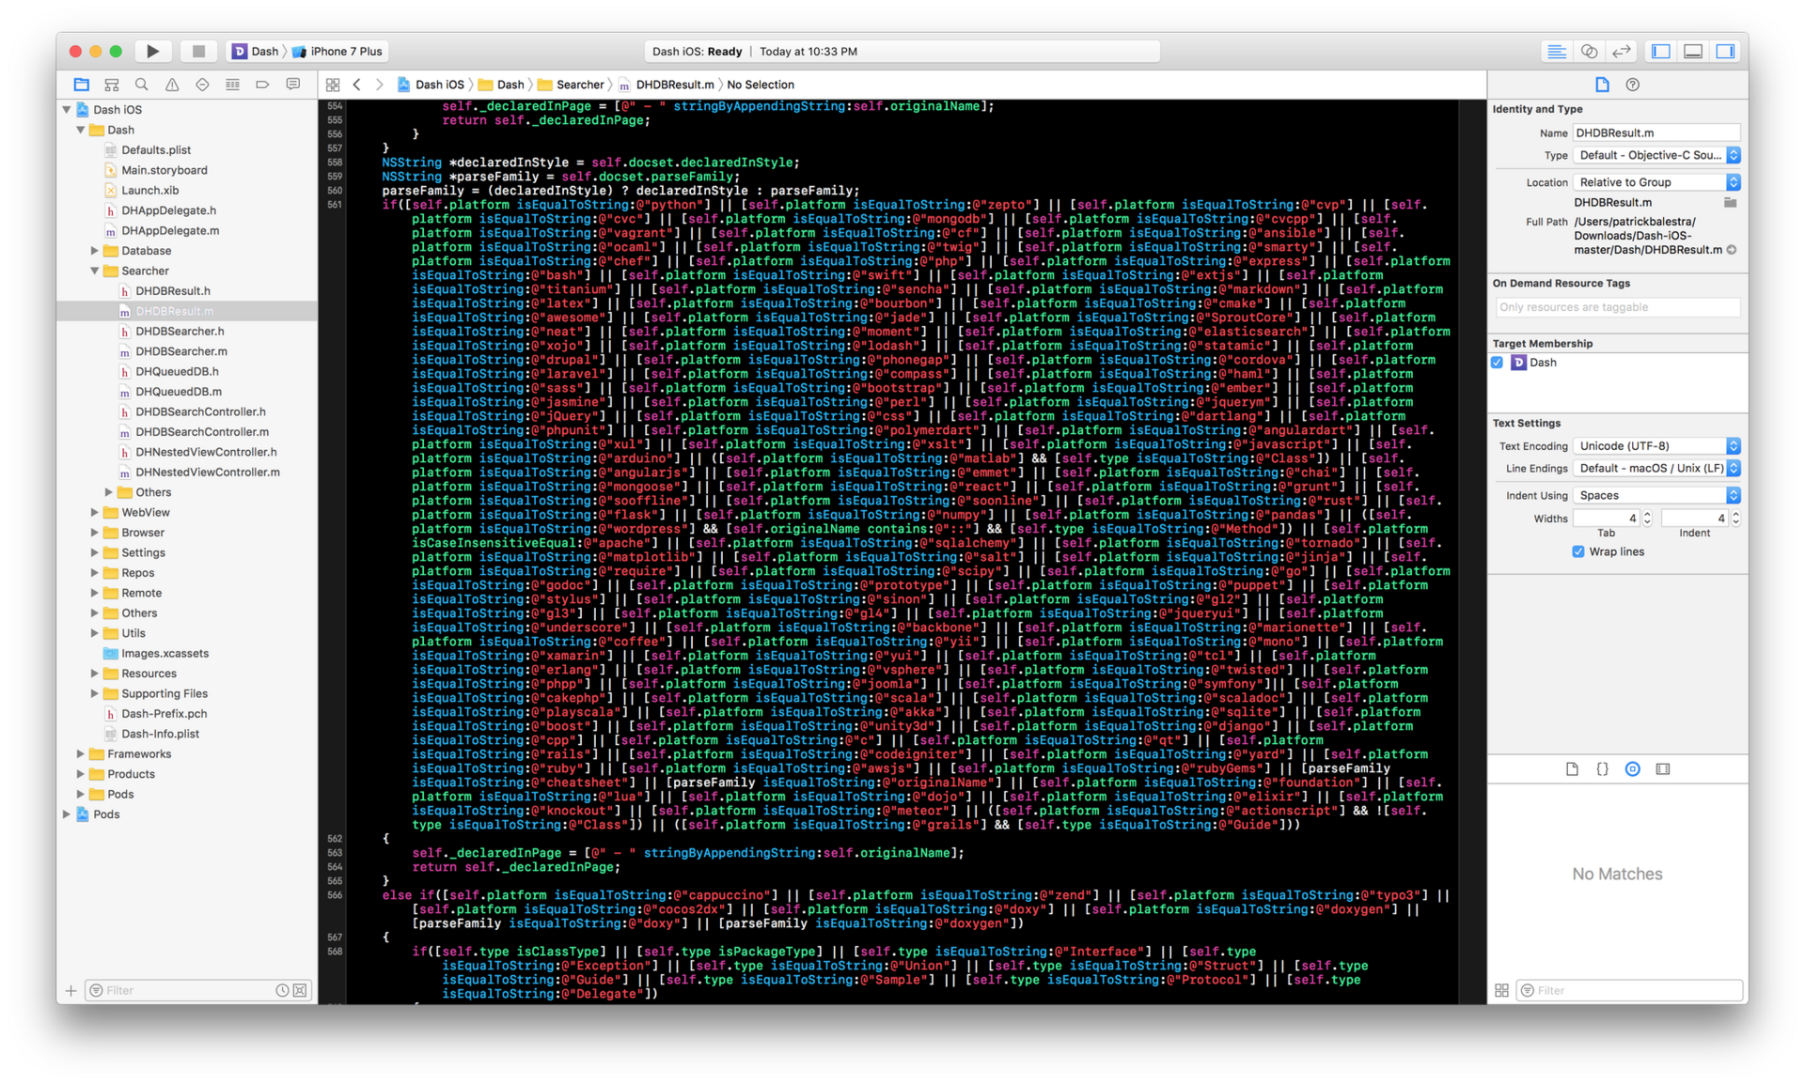This screenshot has height=1085, width=1805.
Task: Open the Project navigator folder icon
Action: (x=82, y=85)
